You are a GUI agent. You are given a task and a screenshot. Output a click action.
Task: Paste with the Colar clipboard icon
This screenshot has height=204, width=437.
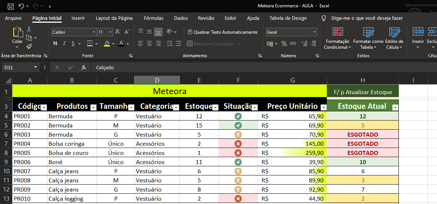coord(18,32)
